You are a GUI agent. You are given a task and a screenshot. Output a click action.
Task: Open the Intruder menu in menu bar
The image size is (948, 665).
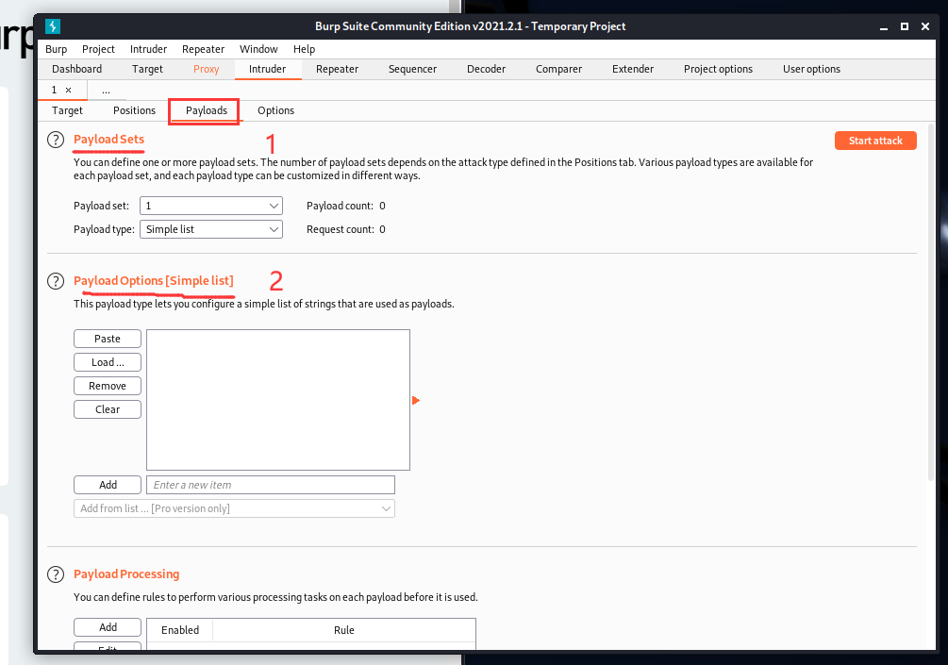(x=148, y=49)
